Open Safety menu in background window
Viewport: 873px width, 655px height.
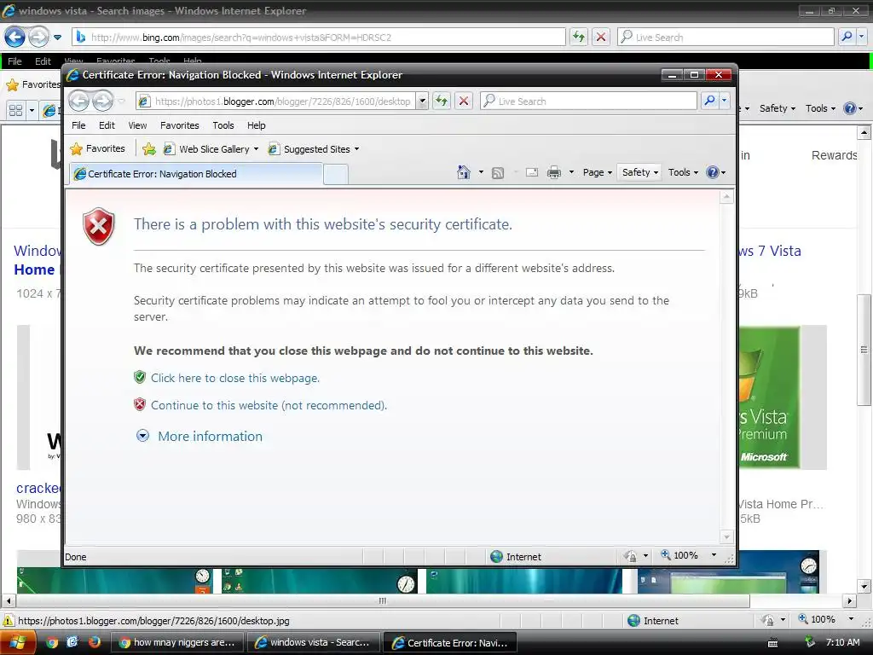[778, 108]
